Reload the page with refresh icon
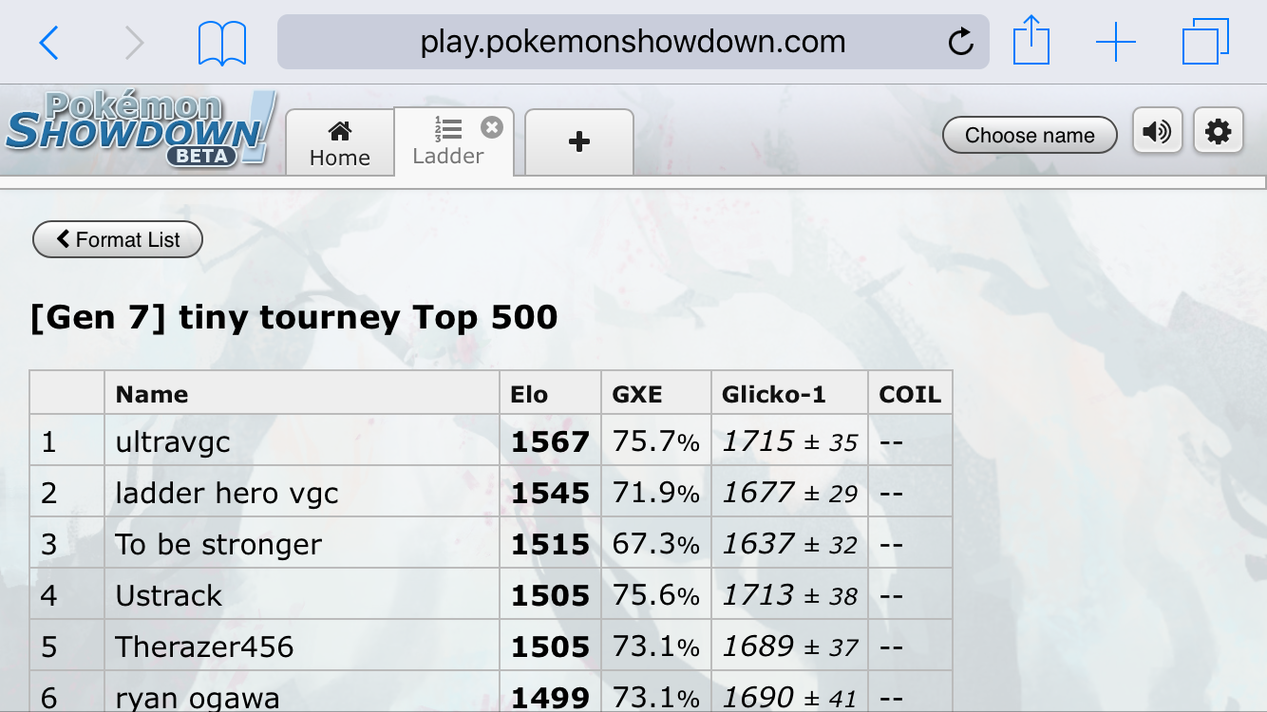The image size is (1267, 712). coord(961,42)
